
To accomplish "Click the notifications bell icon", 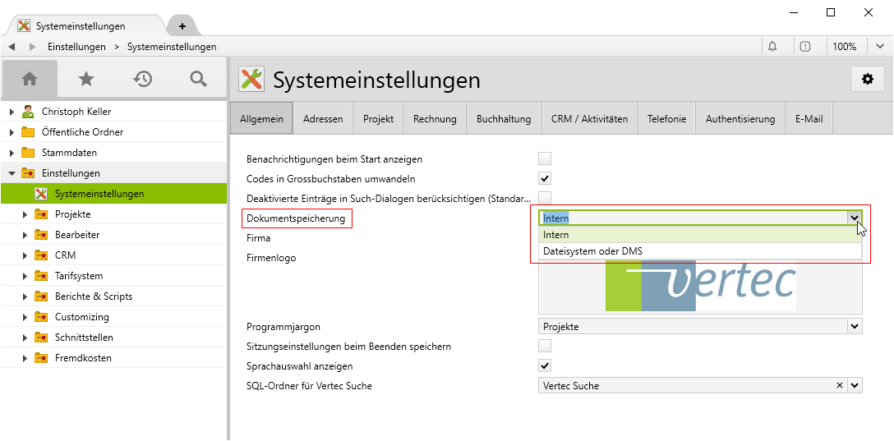I will [x=772, y=47].
